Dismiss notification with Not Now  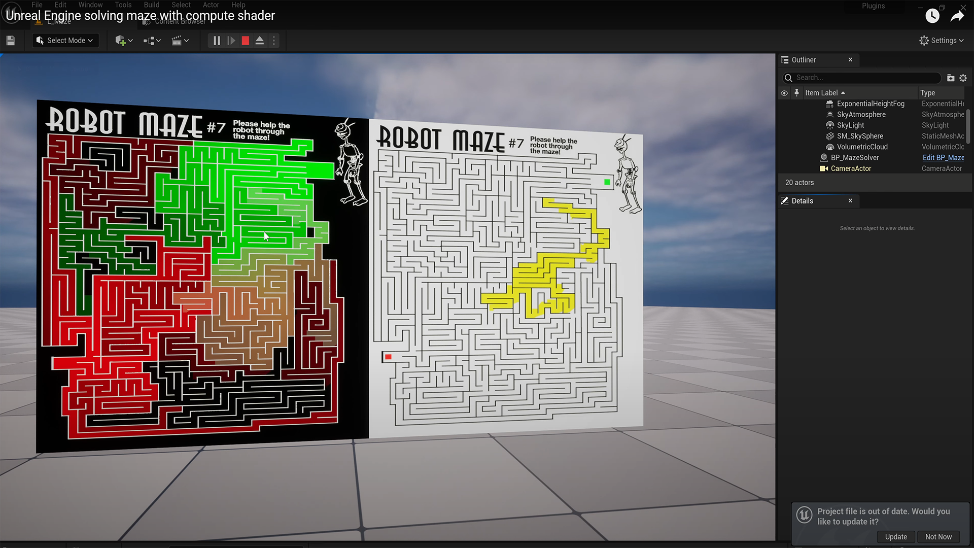[x=938, y=537]
